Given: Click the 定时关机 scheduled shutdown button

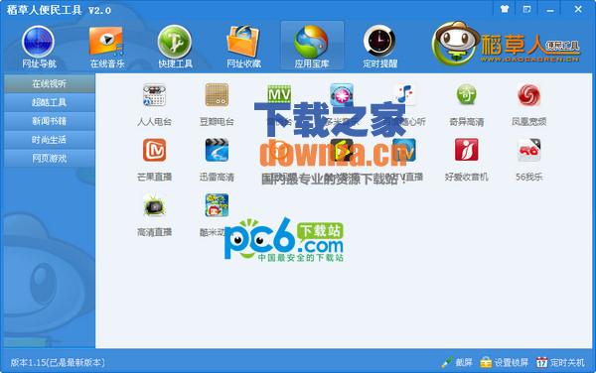Looking at the screenshot, I should click(560, 362).
